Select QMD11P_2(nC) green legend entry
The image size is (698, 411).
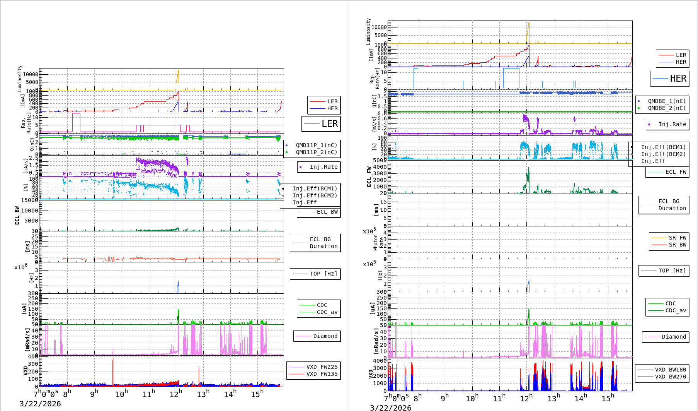click(x=316, y=152)
